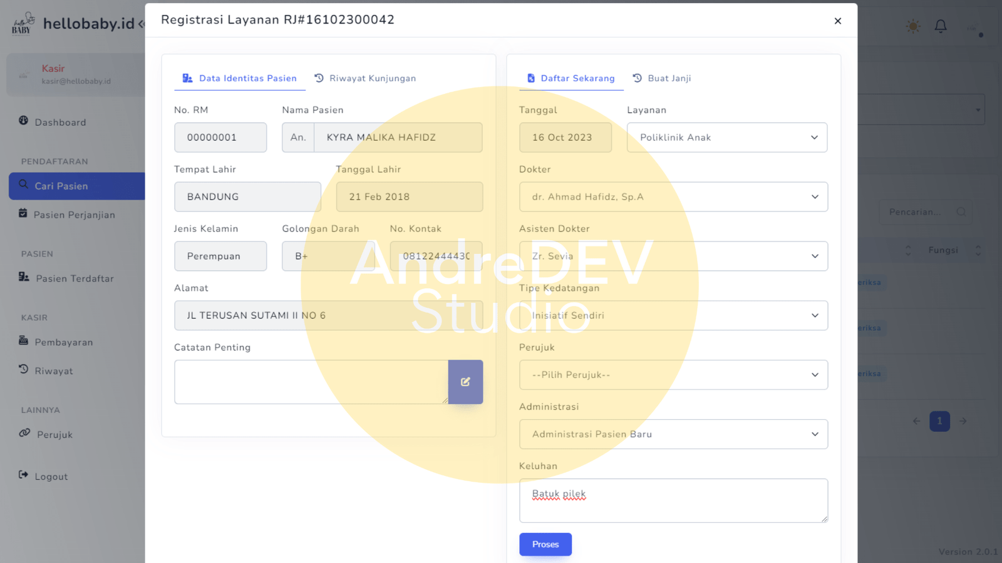This screenshot has width=1002, height=563.
Task: Open Pasien Terdaftar from the sidebar
Action: coord(75,278)
